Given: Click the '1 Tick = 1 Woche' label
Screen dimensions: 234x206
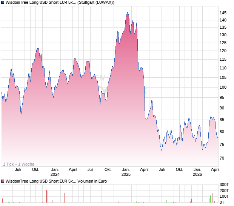Looking at the screenshot, I should (18, 164).
